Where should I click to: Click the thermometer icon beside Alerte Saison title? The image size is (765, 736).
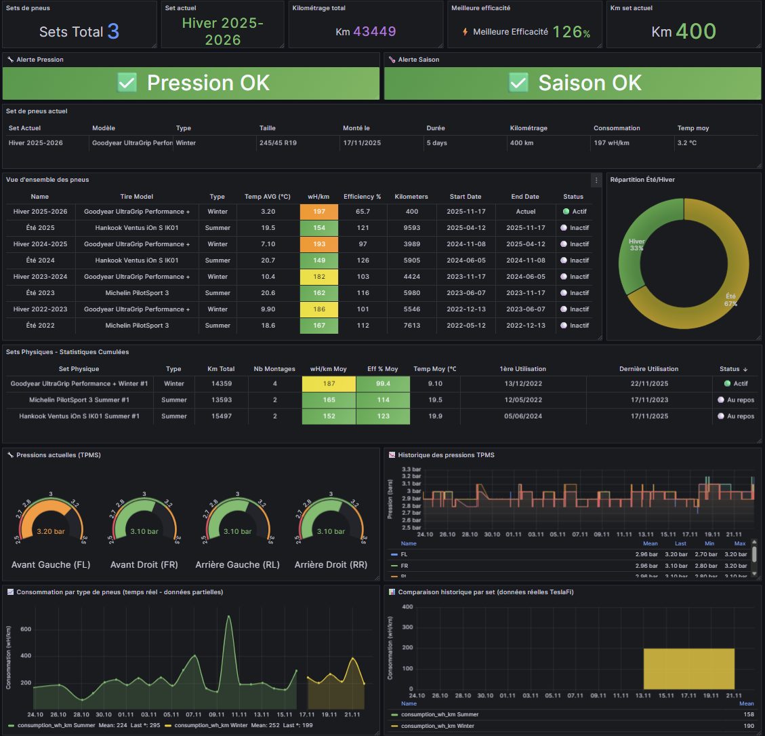pyautogui.click(x=392, y=60)
